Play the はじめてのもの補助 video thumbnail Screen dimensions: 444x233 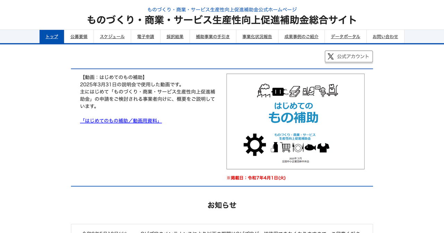(x=296, y=121)
